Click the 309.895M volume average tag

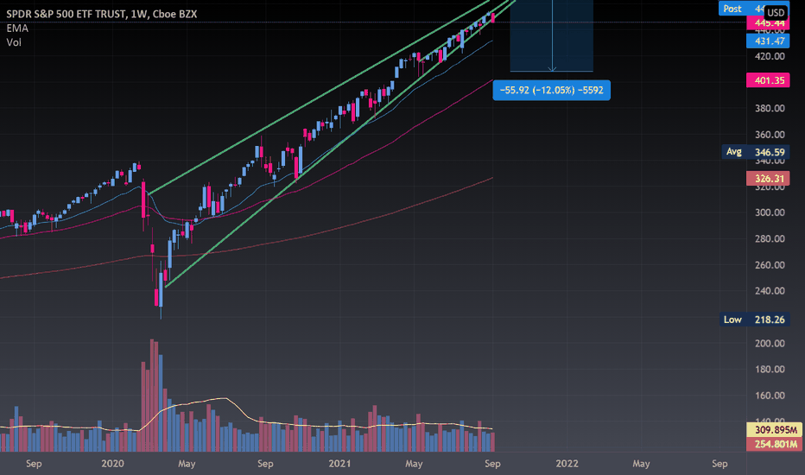pyautogui.click(x=774, y=429)
